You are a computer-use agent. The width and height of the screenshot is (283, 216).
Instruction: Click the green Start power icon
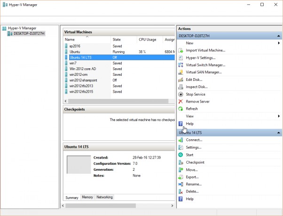(x=181, y=155)
